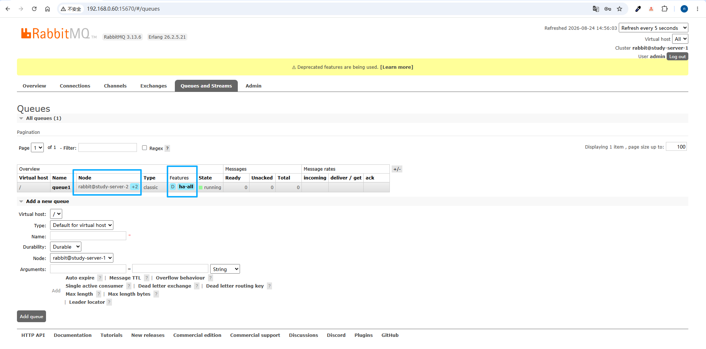This screenshot has width=706, height=349.
Task: Click the profile avatar icon
Action: pos(684,9)
